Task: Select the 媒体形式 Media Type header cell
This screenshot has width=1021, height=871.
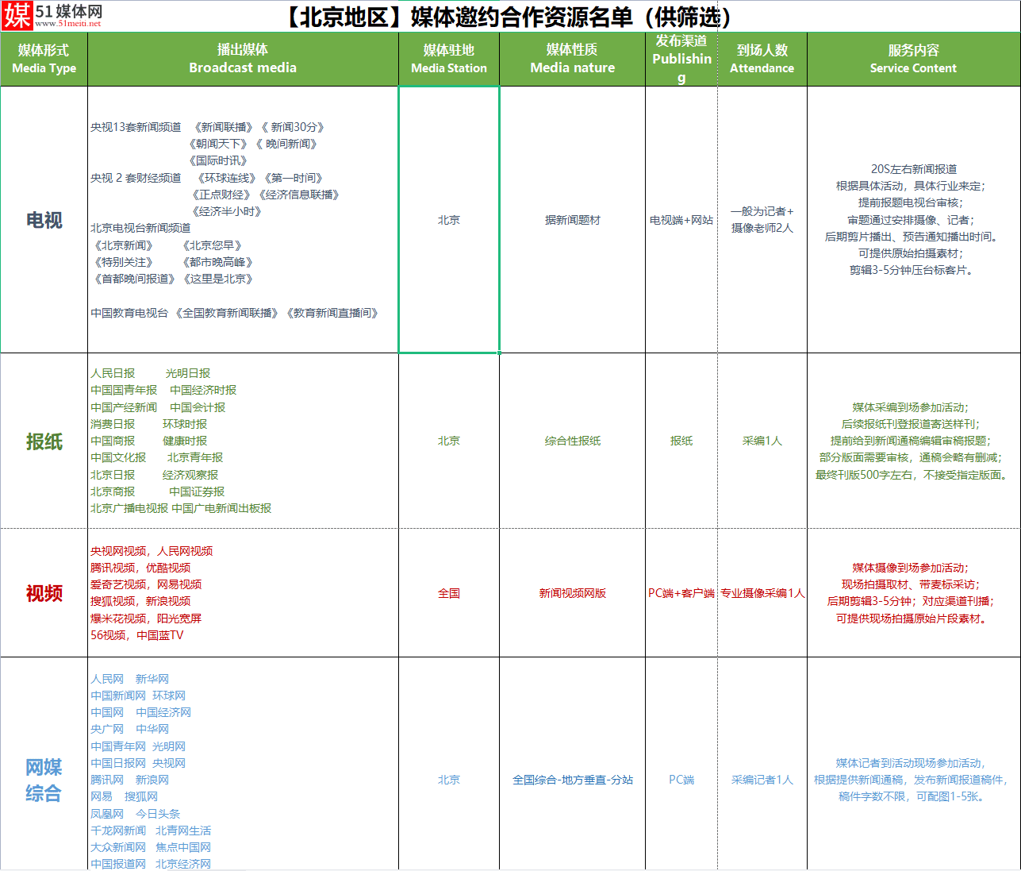Action: 44,59
